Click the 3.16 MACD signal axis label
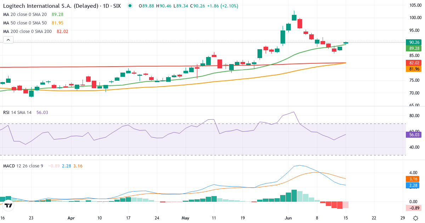The height and width of the screenshot is (223, 425). pos(413,179)
